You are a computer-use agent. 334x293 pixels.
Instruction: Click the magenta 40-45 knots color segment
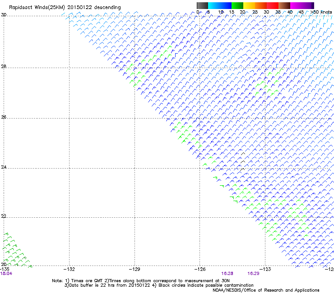296,5
